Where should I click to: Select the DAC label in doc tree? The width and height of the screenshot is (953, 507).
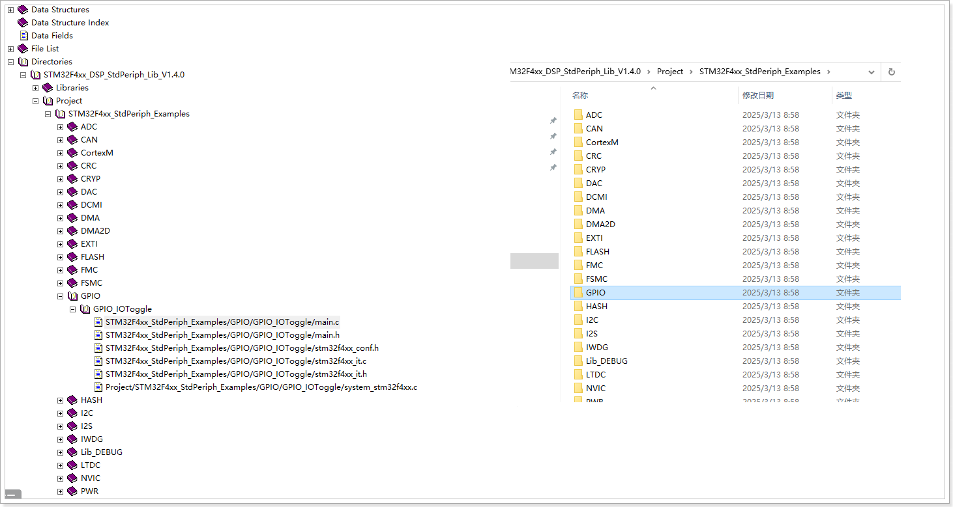(x=89, y=192)
